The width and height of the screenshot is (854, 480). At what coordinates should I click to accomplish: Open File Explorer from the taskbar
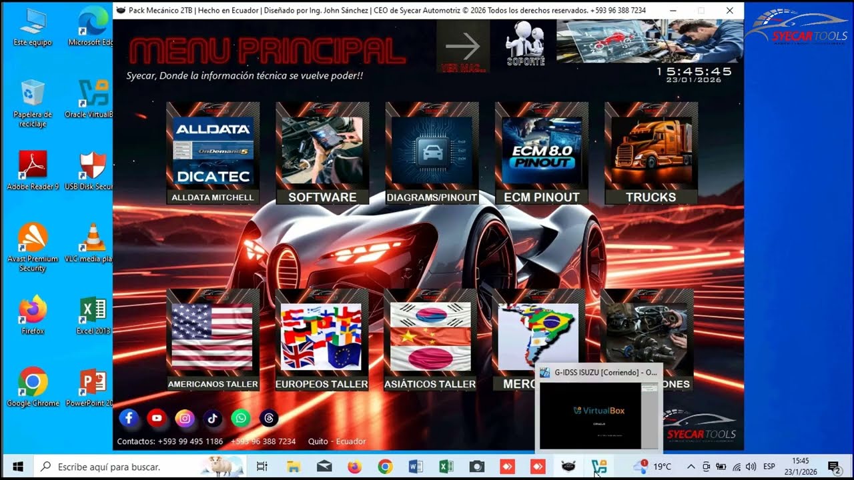point(294,467)
